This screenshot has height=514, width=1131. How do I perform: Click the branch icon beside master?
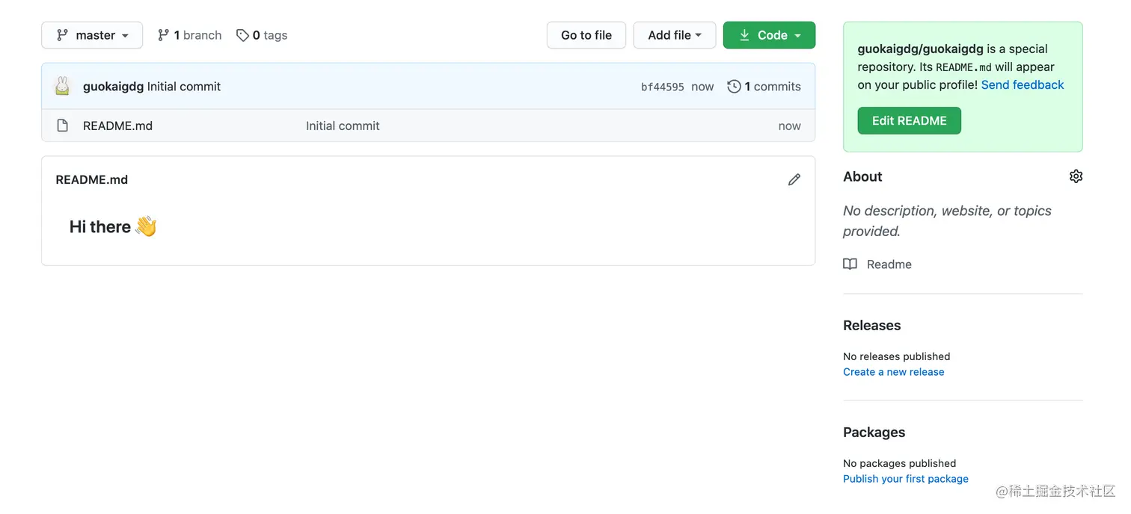(x=62, y=35)
